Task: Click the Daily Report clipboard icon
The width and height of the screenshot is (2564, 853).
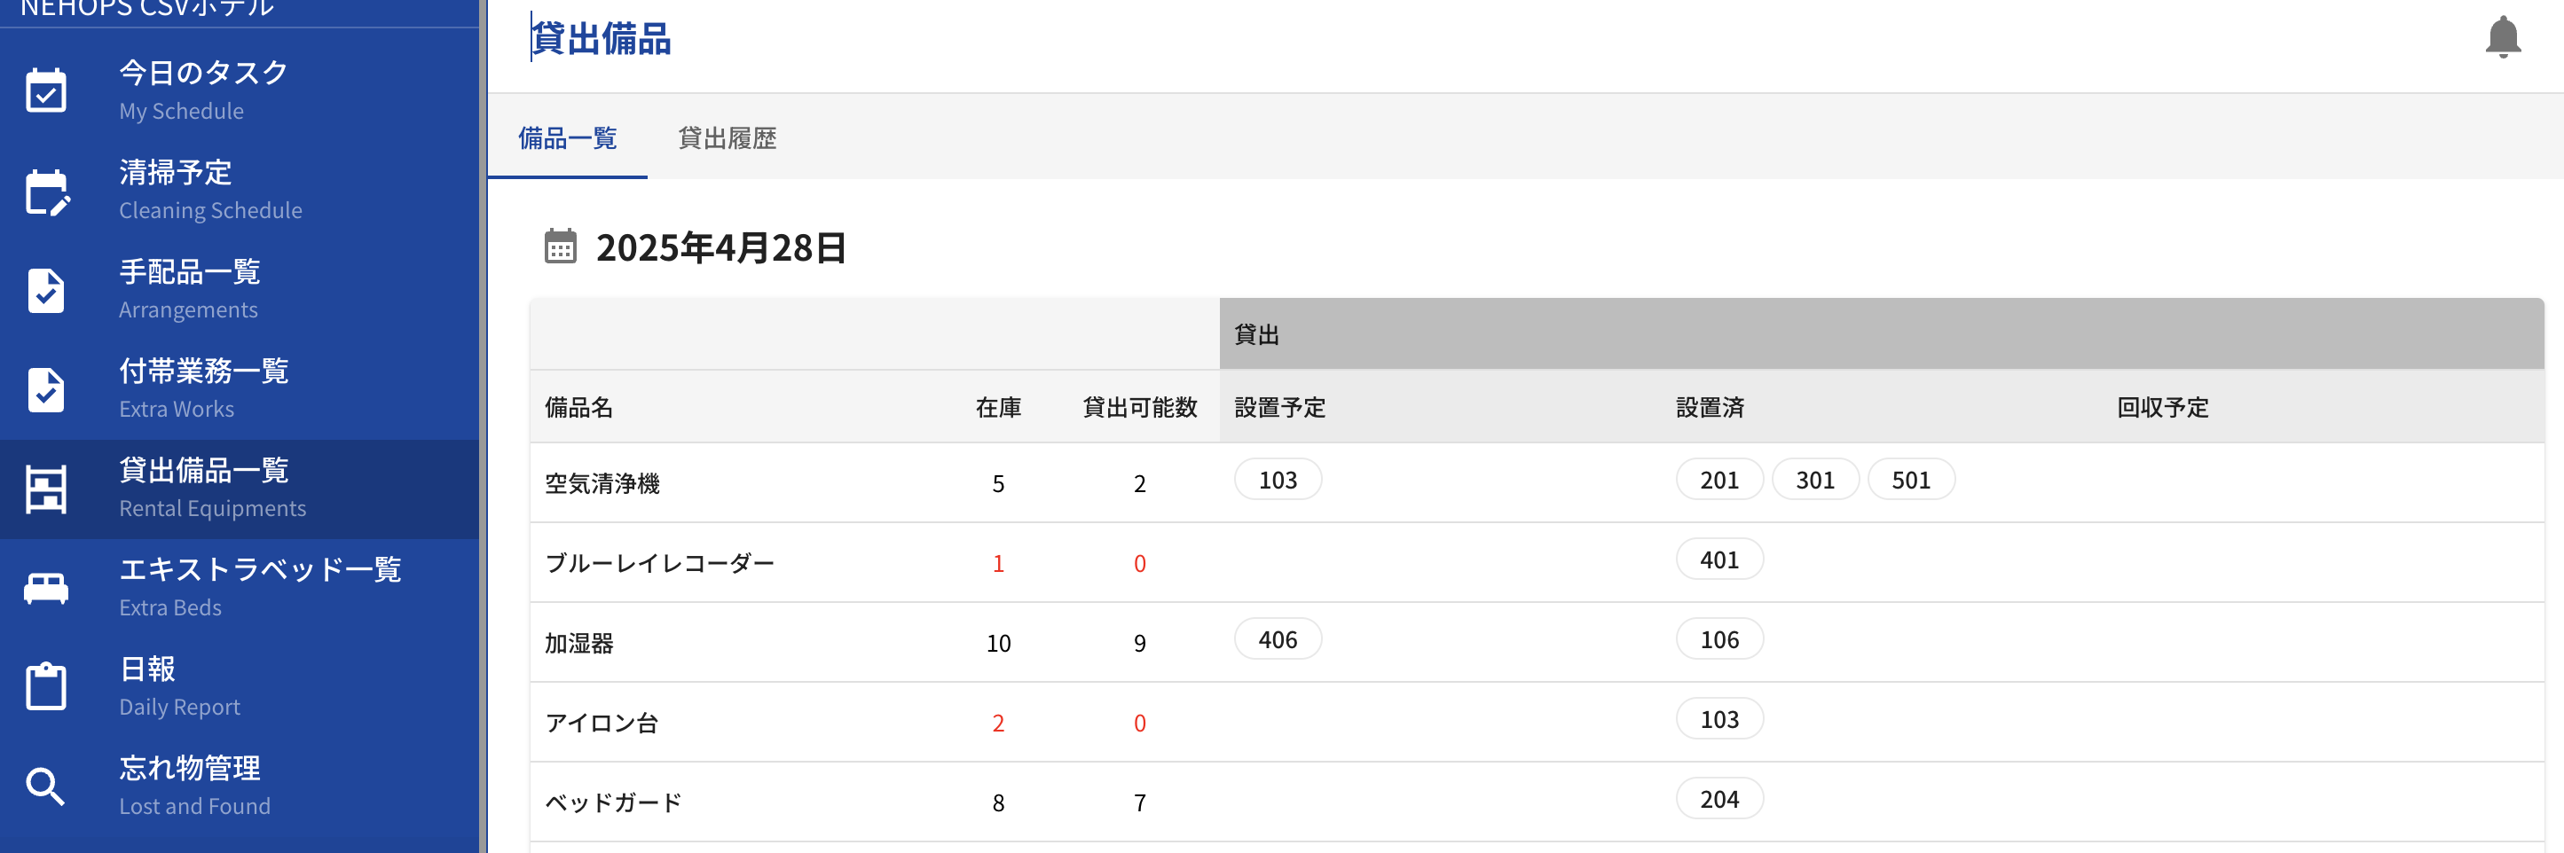Action: [46, 687]
